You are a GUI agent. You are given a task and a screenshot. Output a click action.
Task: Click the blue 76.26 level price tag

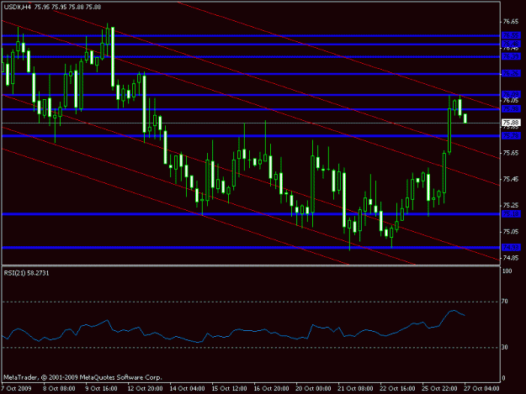pos(511,74)
